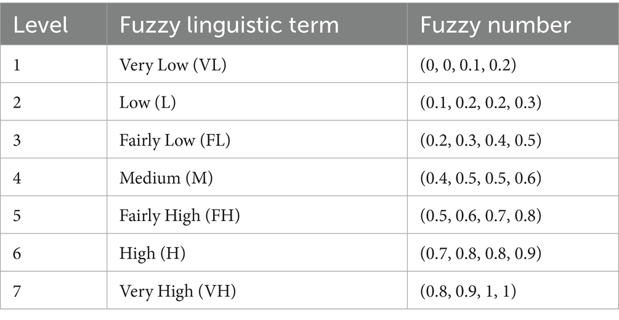Click the value (0.1, 0.2, 0.2, 0.3)

[x=480, y=103]
